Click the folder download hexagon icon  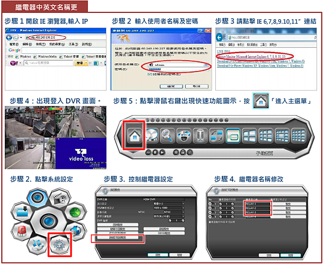click(22, 211)
